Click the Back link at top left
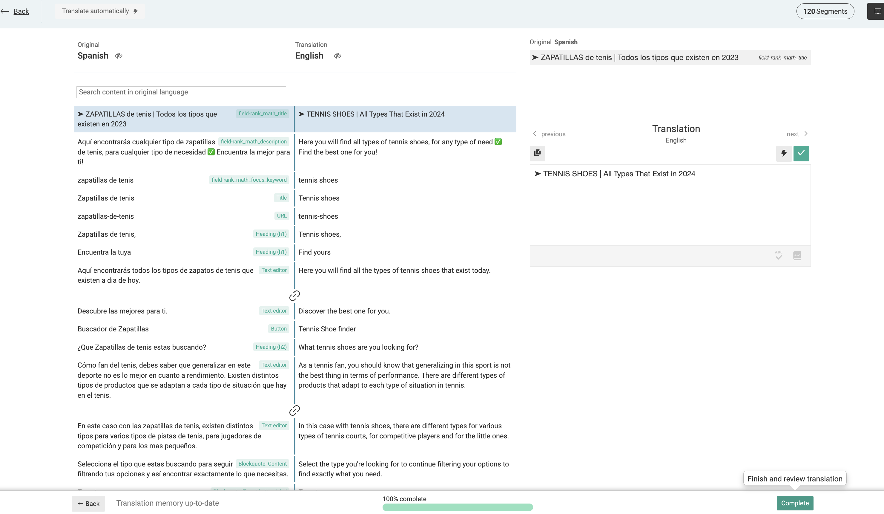The image size is (884, 514). [x=21, y=11]
